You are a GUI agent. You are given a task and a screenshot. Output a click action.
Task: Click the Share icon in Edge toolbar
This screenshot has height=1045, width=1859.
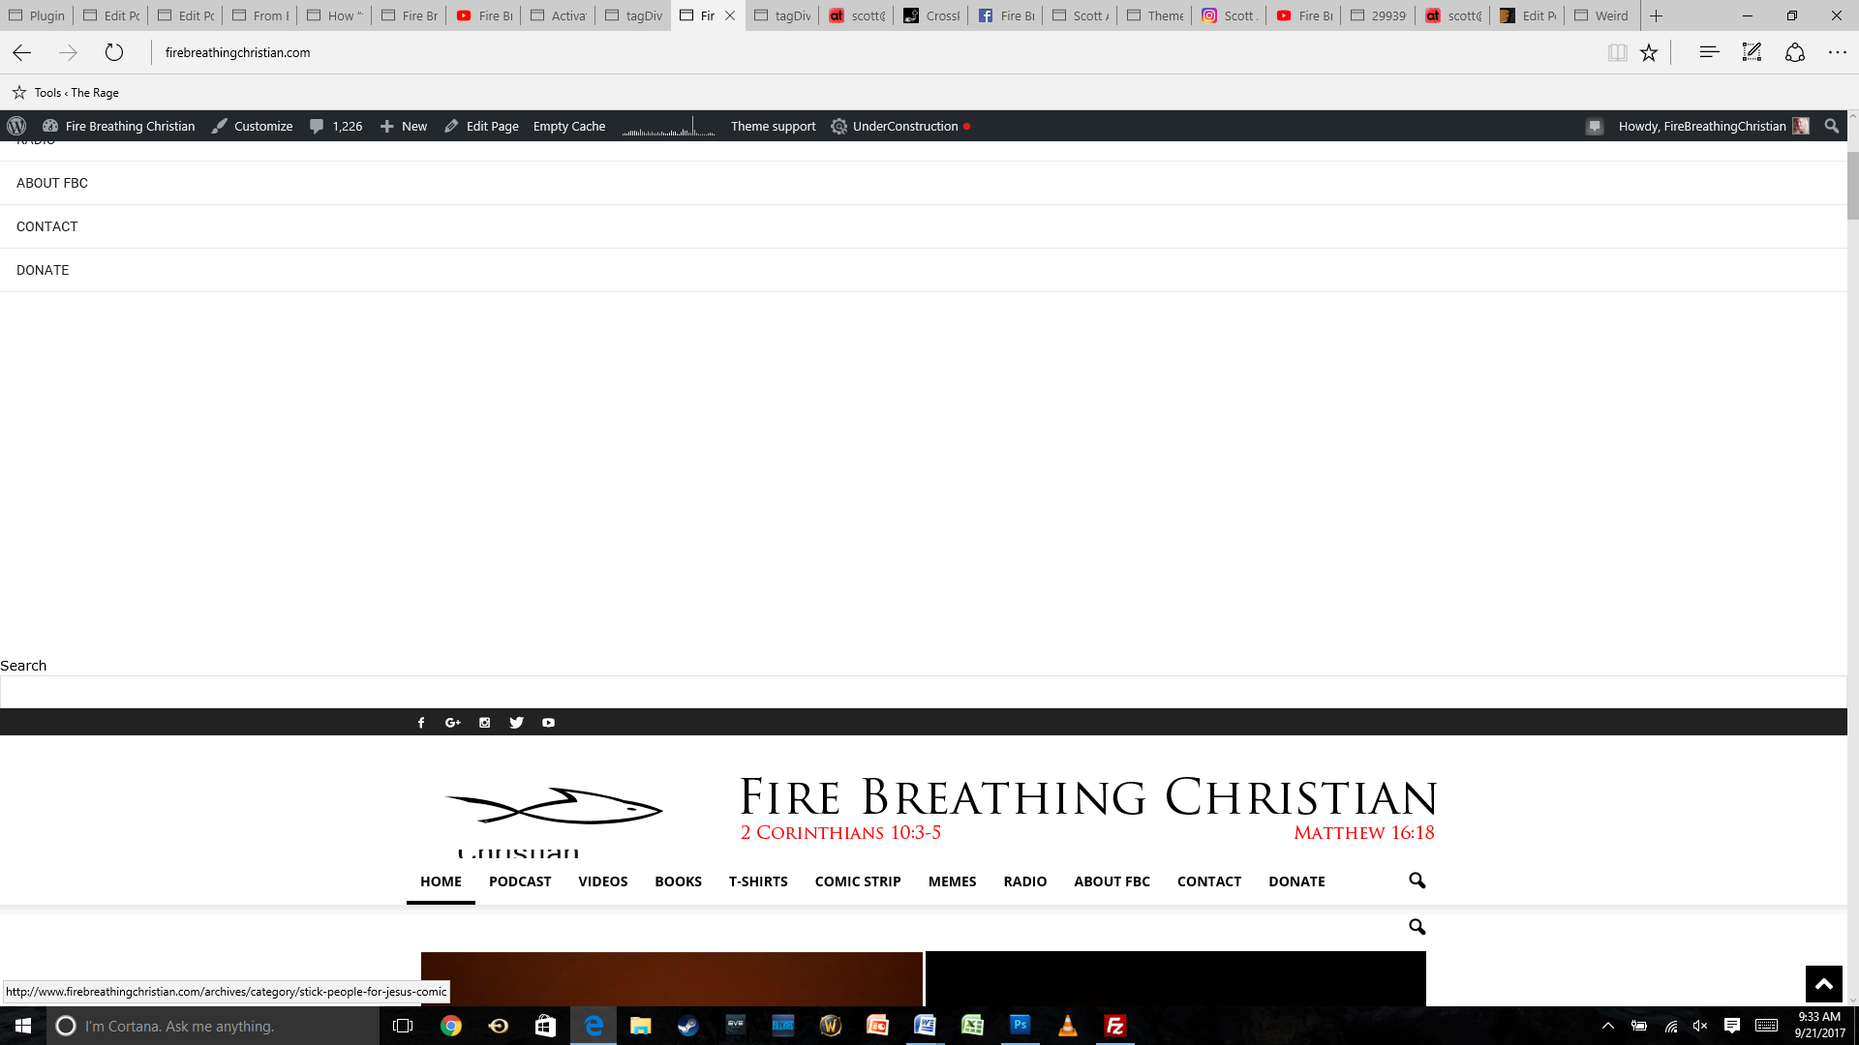tap(1795, 52)
